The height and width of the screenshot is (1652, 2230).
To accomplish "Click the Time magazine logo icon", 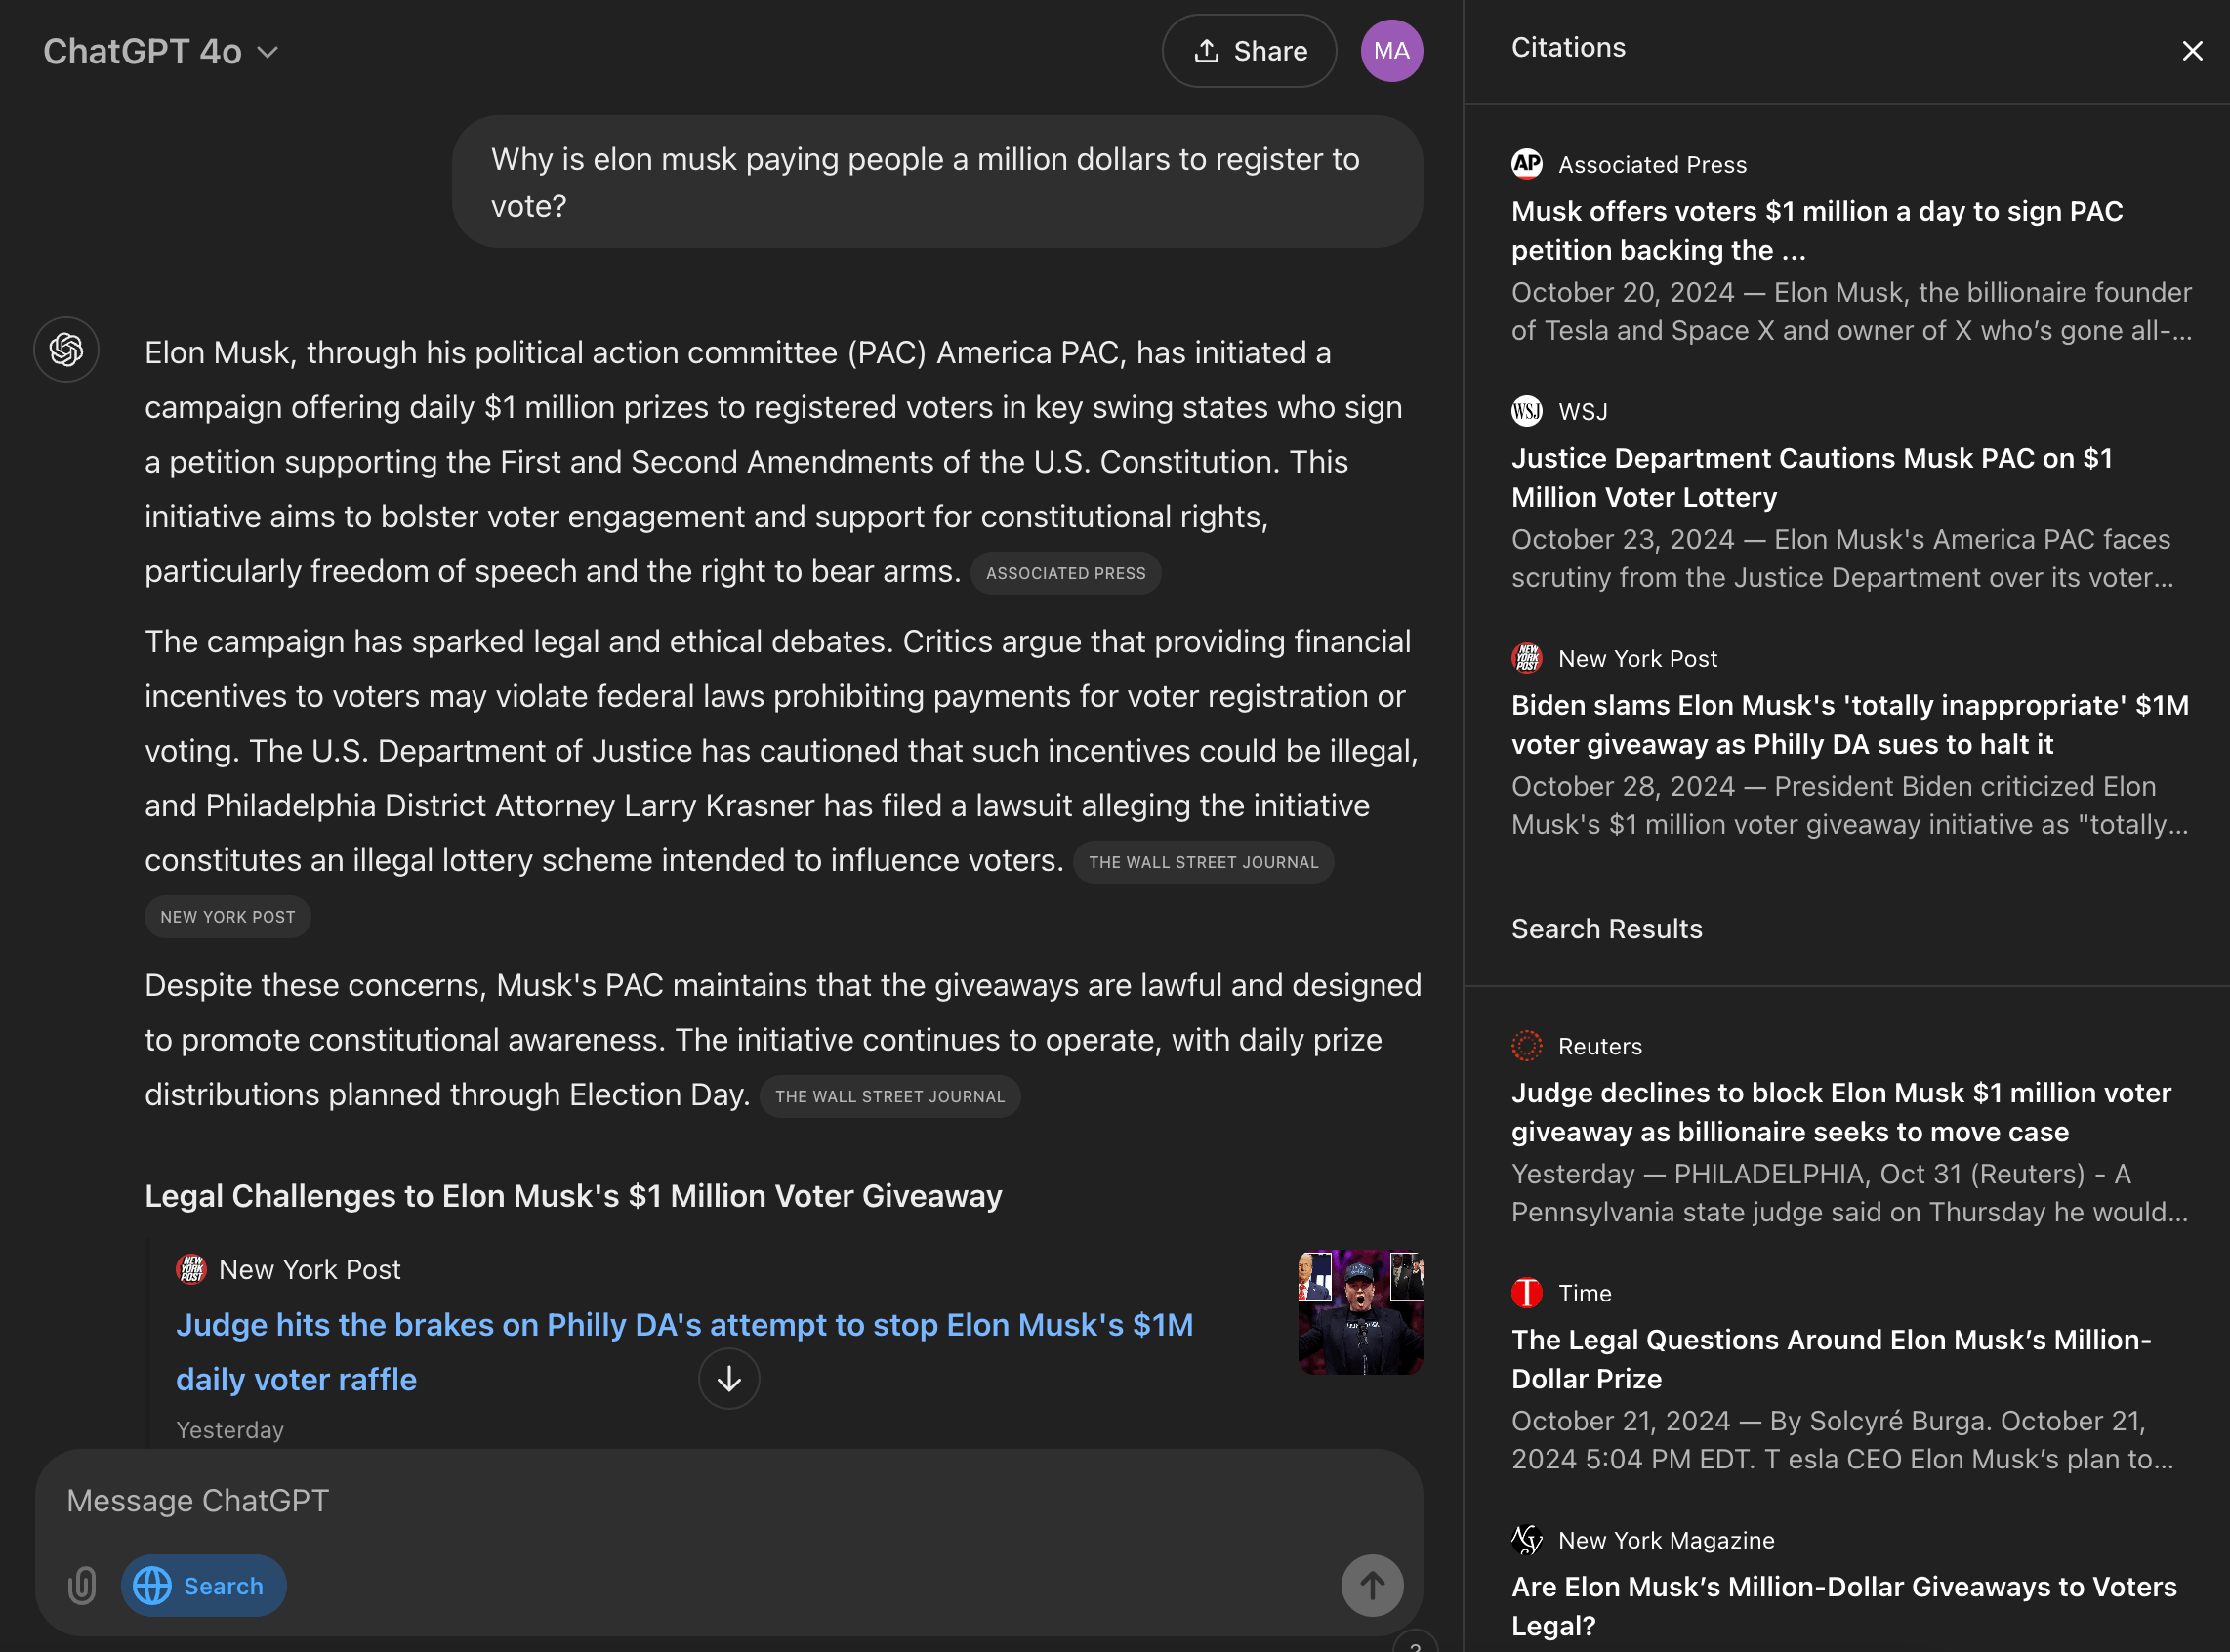I will [1526, 1293].
